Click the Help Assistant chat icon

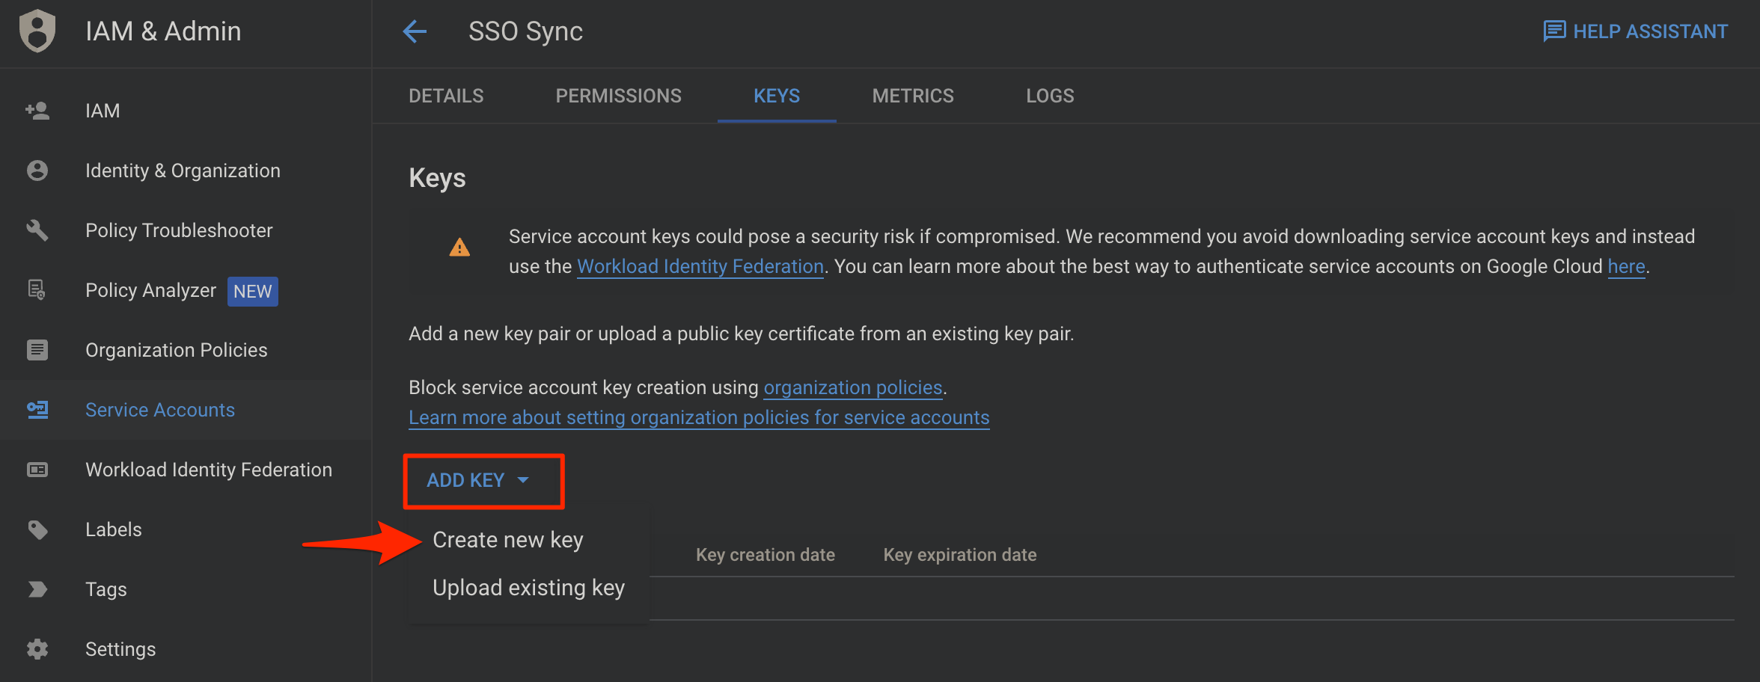[x=1554, y=31]
